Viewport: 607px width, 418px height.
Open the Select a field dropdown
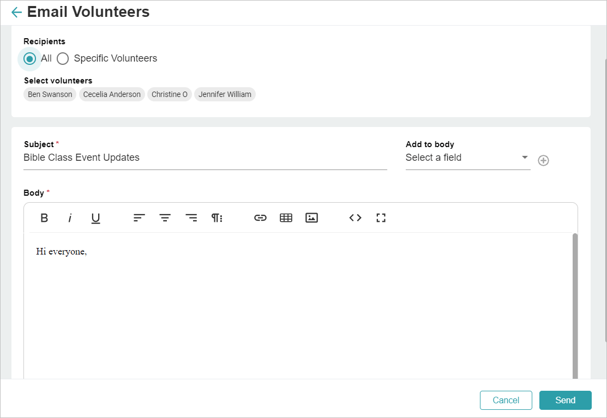point(467,157)
